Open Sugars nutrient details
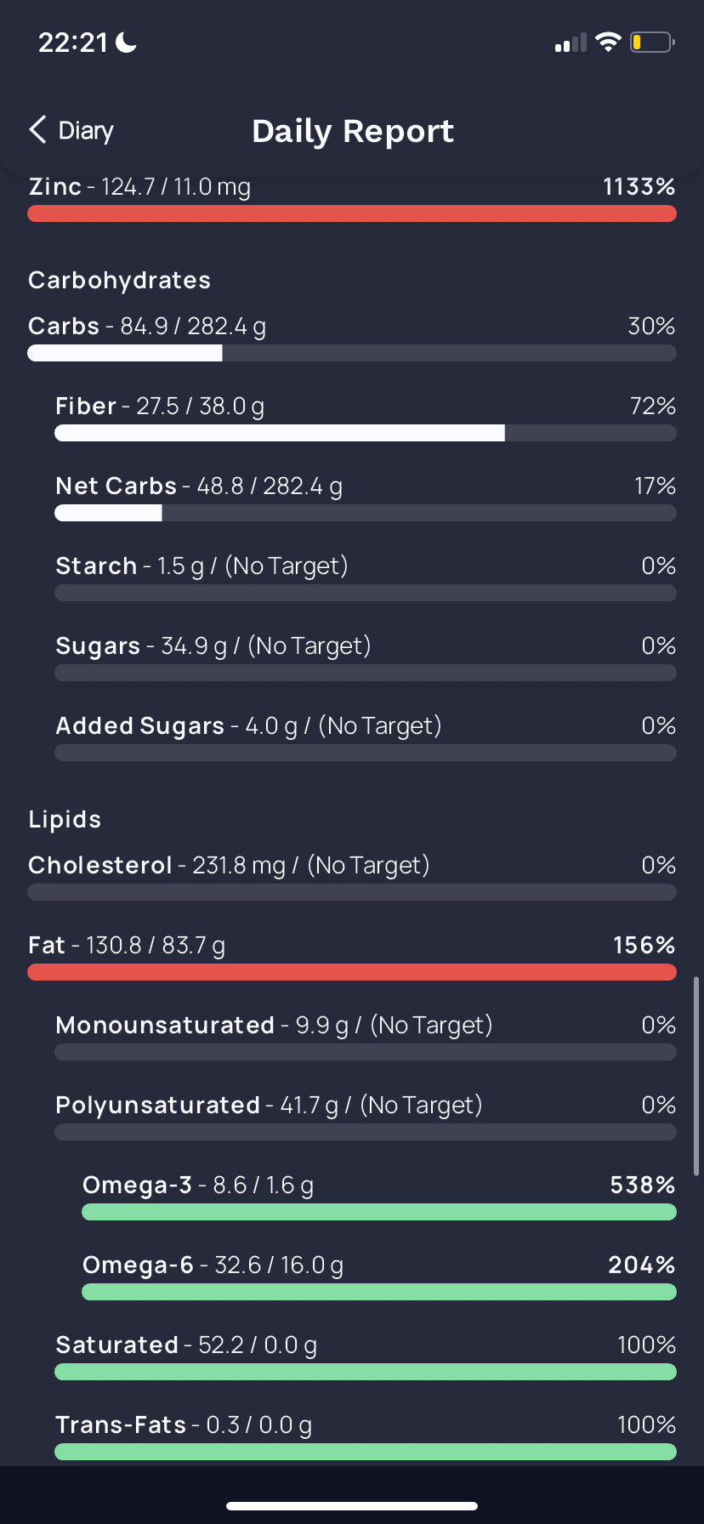The height and width of the screenshot is (1524, 704). 366,658
